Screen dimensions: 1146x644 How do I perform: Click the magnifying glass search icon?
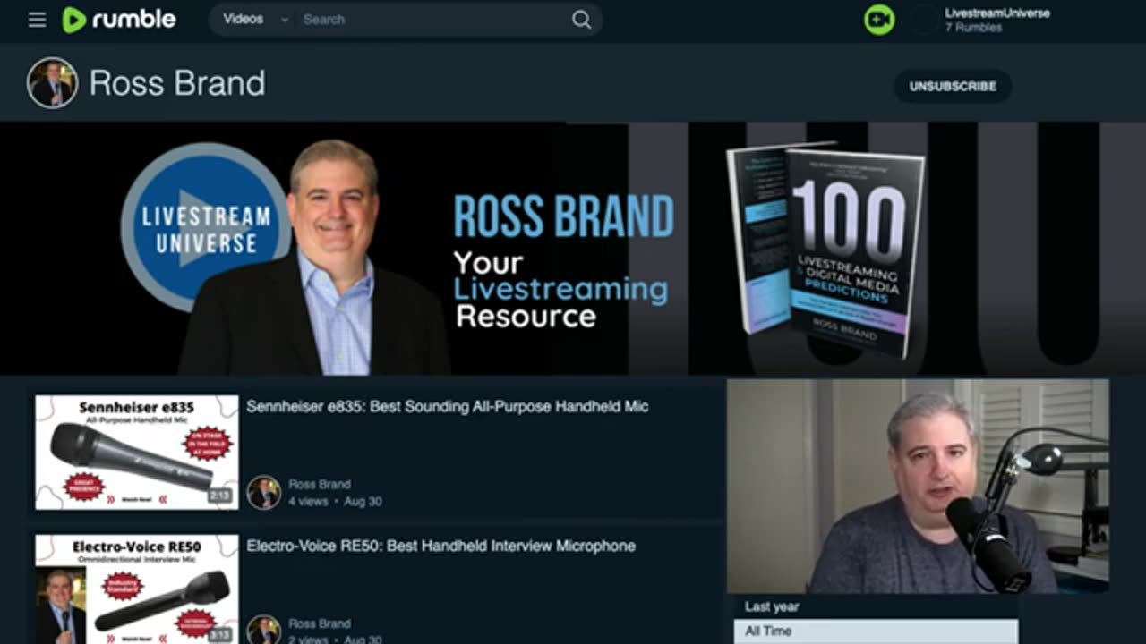tap(582, 20)
